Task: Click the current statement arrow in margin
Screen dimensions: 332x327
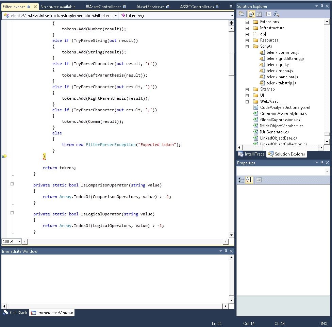Action: 4,156
